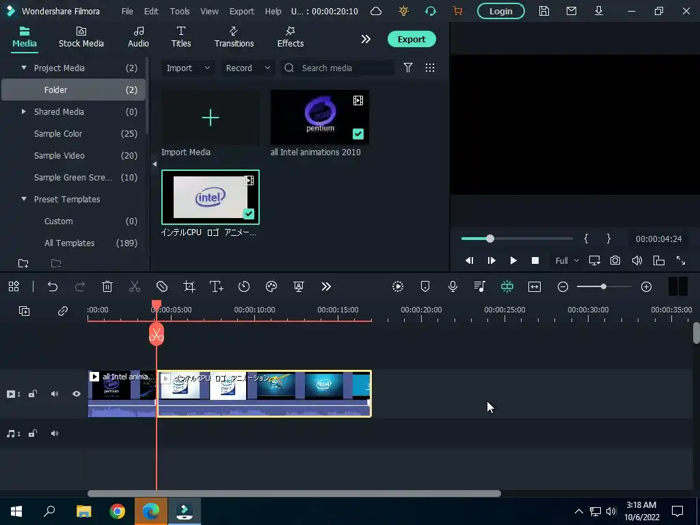Viewport: 700px width, 525px height.
Task: Click the timeline zoom slider handle
Action: [x=604, y=286]
